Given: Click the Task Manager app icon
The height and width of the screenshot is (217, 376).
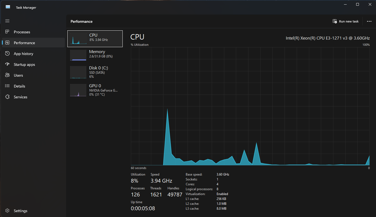Looking at the screenshot, I should click(8, 7).
